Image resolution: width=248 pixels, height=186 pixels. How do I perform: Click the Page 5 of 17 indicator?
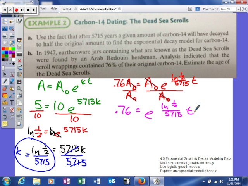[210, 9]
